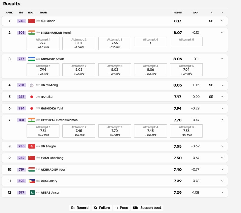Click the Uzbekistan flag beside ANVAROV Anvar

32,59
